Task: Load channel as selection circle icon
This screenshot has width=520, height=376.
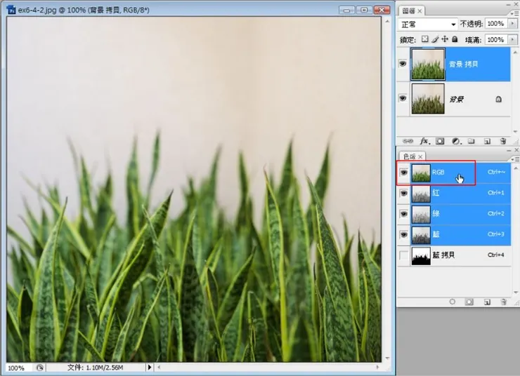Action: click(x=452, y=302)
